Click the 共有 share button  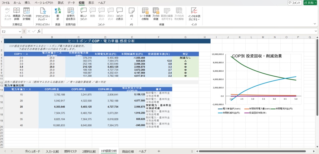(x=311, y=2)
